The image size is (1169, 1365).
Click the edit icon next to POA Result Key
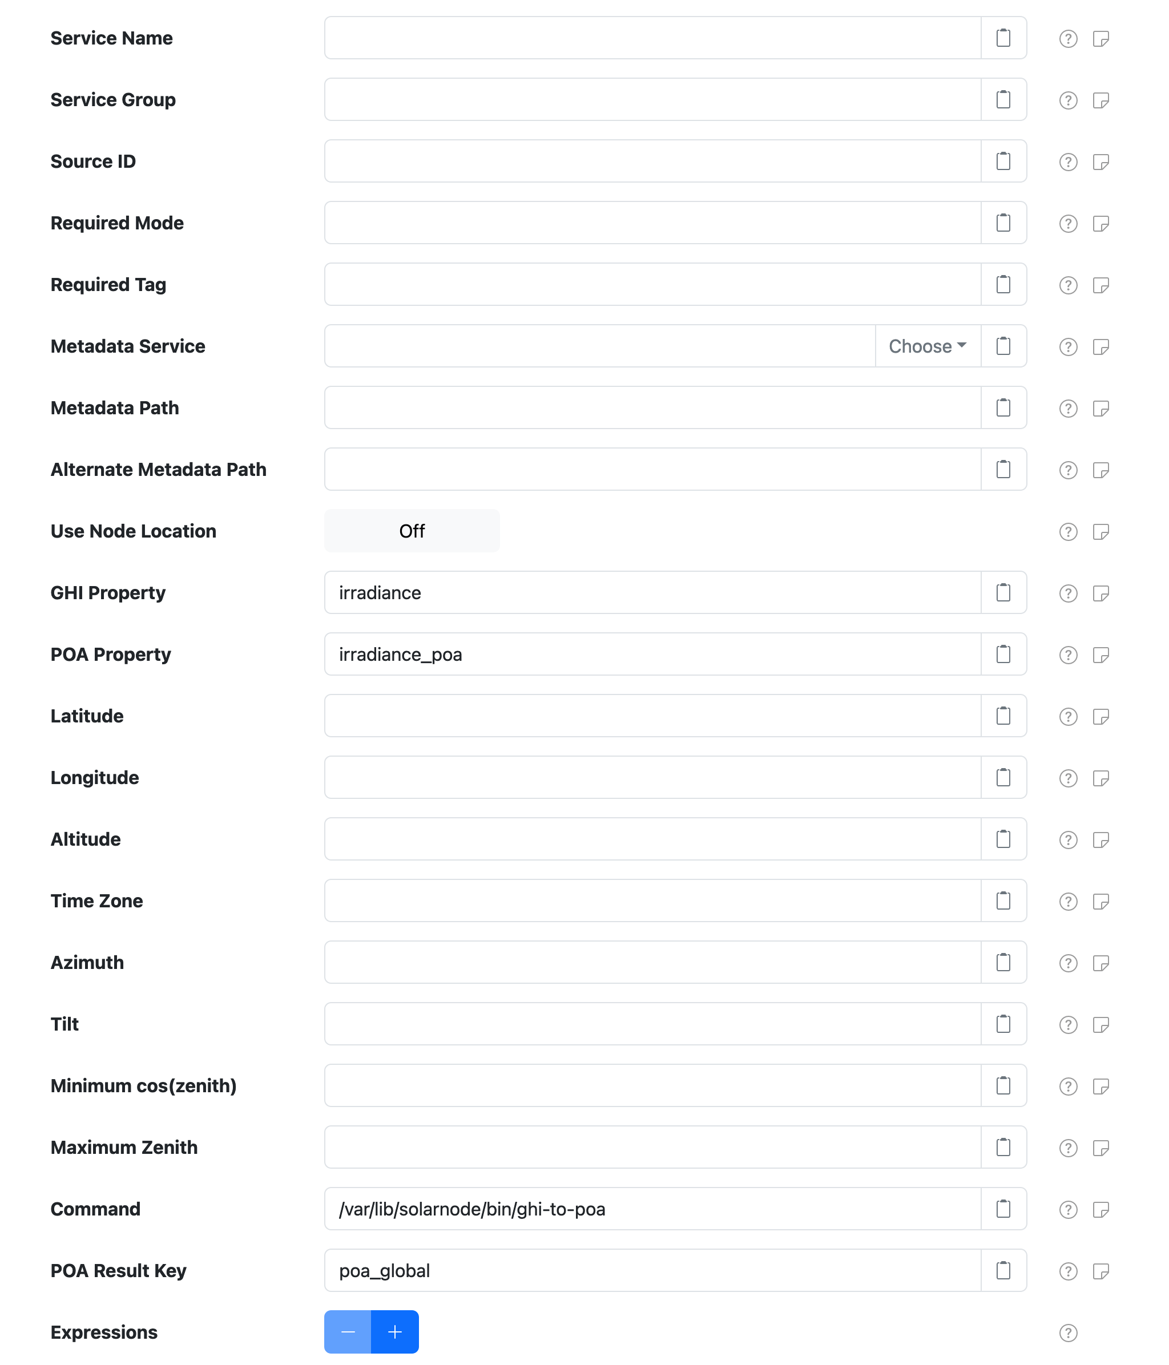(x=1103, y=1271)
